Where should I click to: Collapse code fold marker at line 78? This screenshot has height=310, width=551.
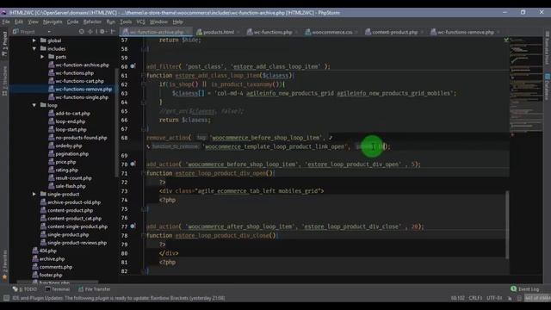click(x=144, y=235)
